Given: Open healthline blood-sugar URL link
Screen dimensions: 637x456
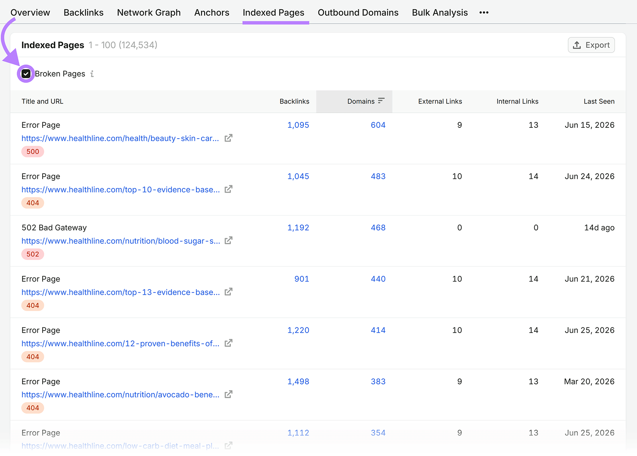Looking at the screenshot, I should point(121,241).
